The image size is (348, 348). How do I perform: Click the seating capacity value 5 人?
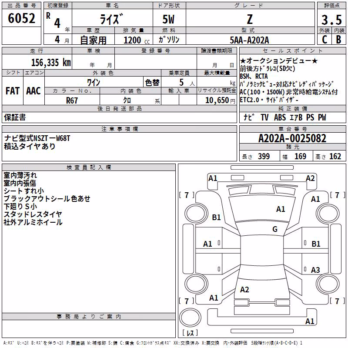pyautogui.click(x=187, y=83)
